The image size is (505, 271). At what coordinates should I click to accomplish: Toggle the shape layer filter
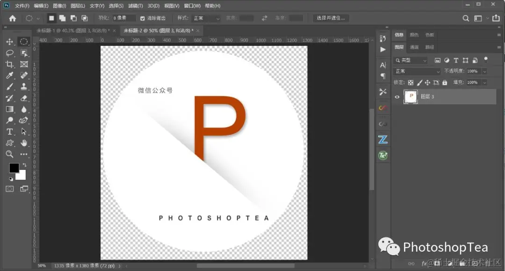point(465,60)
